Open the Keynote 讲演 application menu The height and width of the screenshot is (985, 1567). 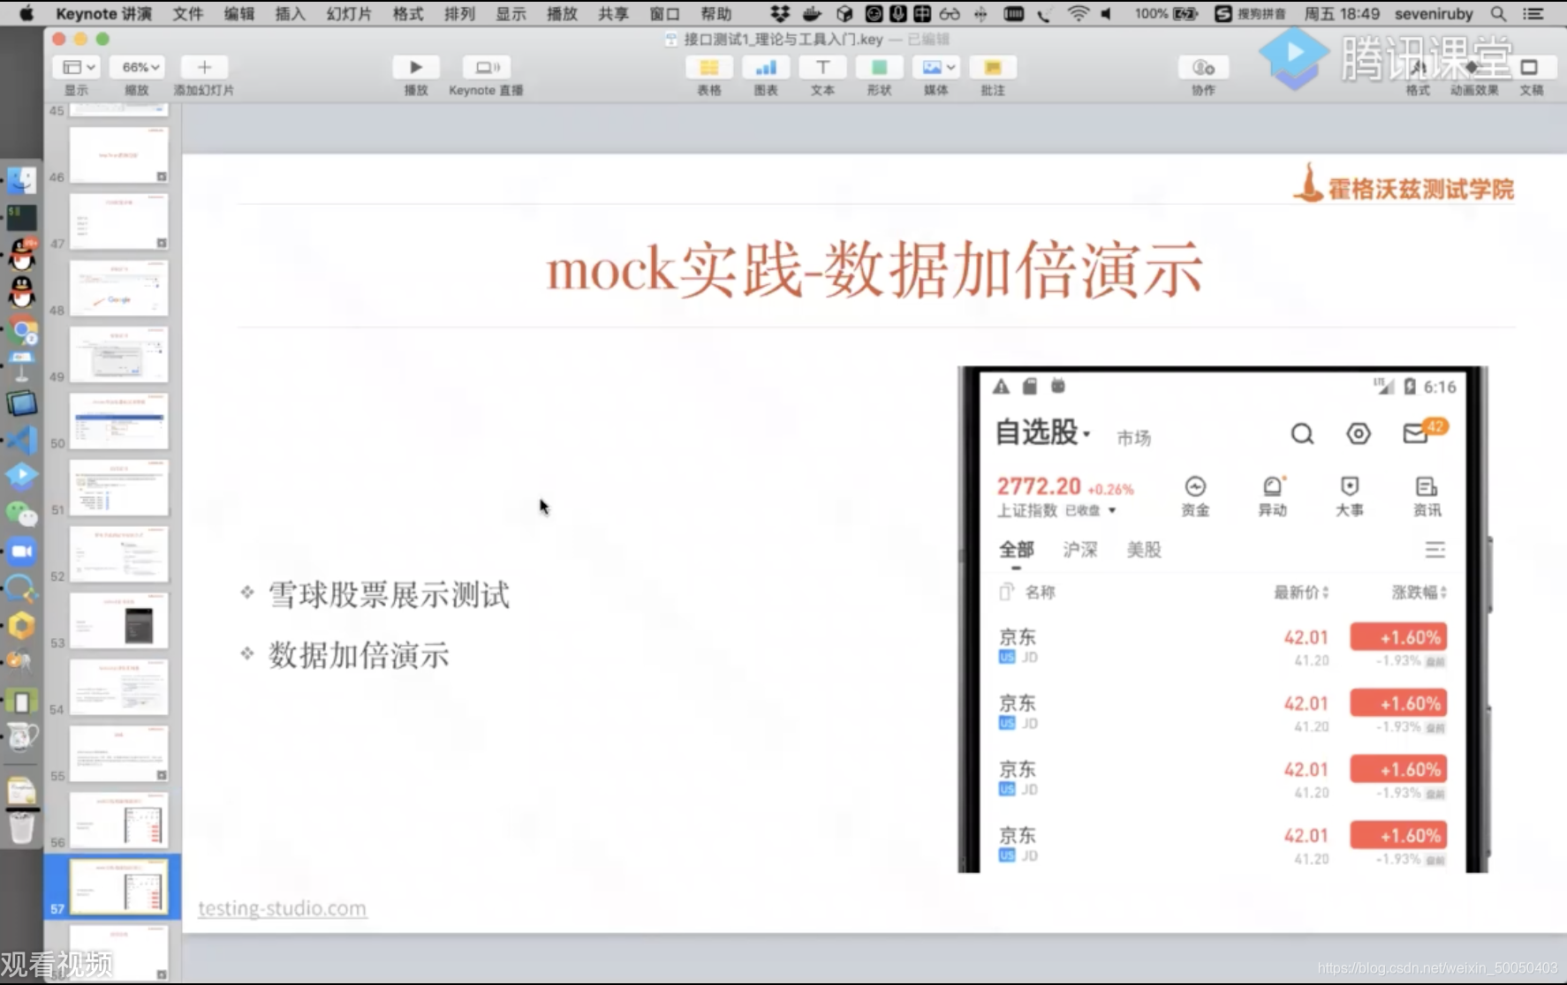tap(103, 13)
